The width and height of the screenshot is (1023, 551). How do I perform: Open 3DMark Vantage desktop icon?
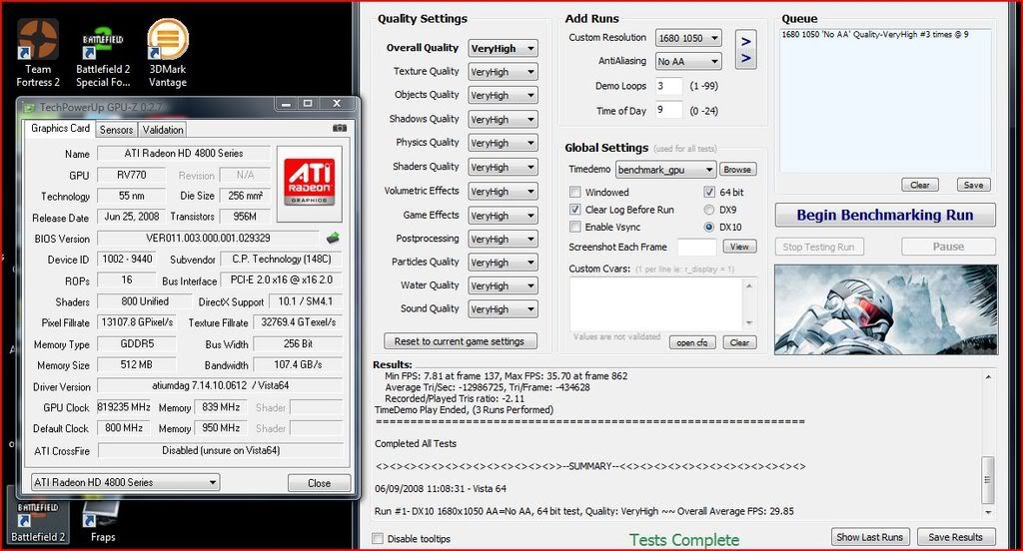coord(168,42)
